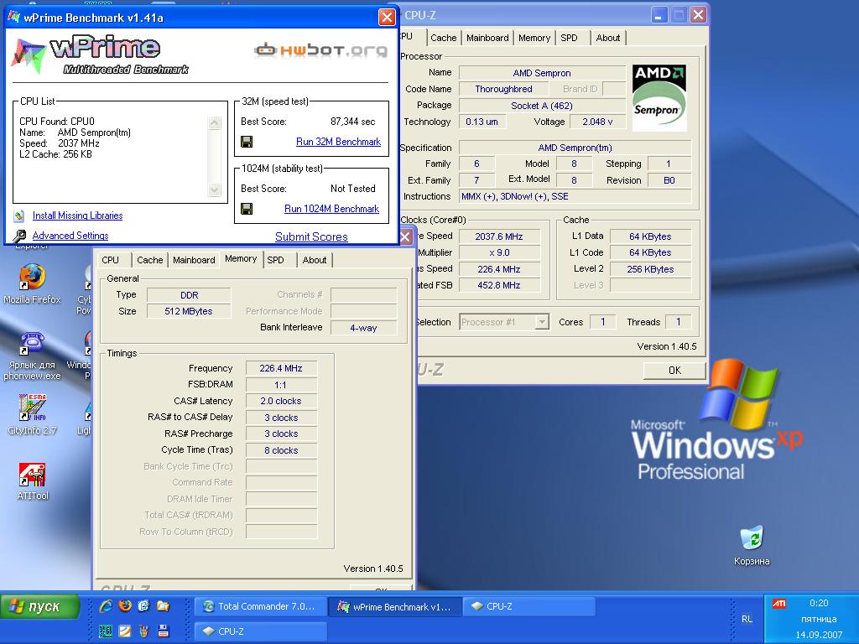Image resolution: width=859 pixels, height=644 pixels.
Task: Launch Firefox from the quick launch bar
Action: pyautogui.click(x=125, y=606)
